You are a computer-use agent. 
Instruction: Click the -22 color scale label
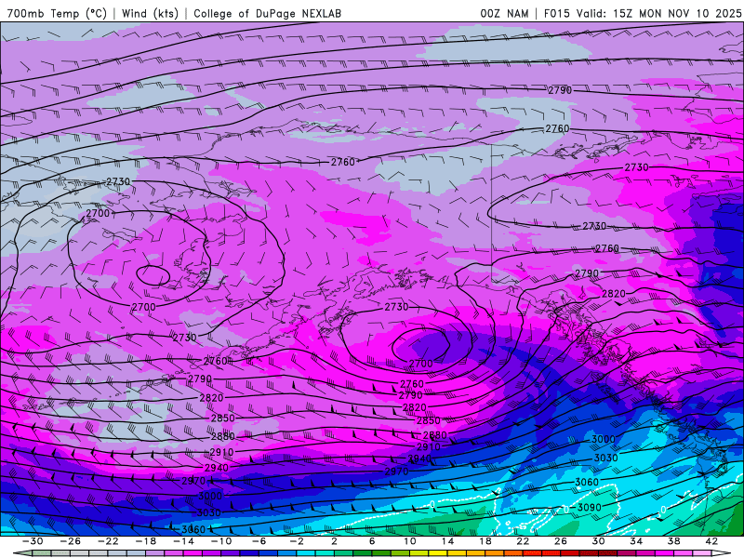(x=108, y=541)
